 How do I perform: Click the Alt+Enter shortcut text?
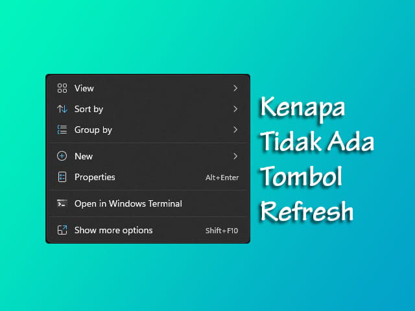(x=222, y=178)
